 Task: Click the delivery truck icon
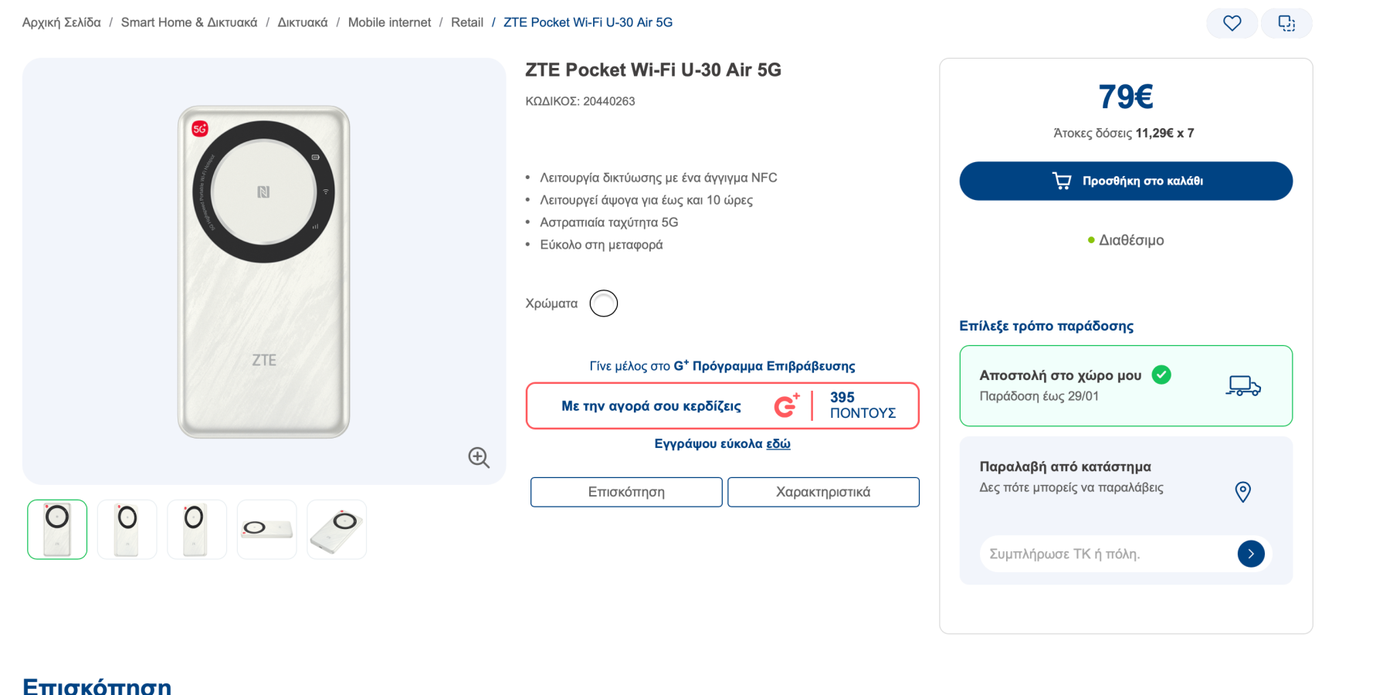click(1242, 385)
